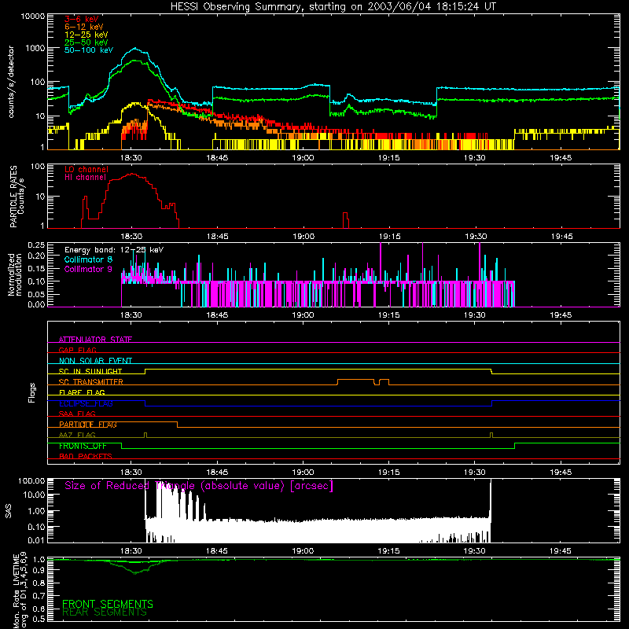Image resolution: width=629 pixels, height=629 pixels.
Task: Click the BAD PACKETS flag label
Action: point(86,456)
